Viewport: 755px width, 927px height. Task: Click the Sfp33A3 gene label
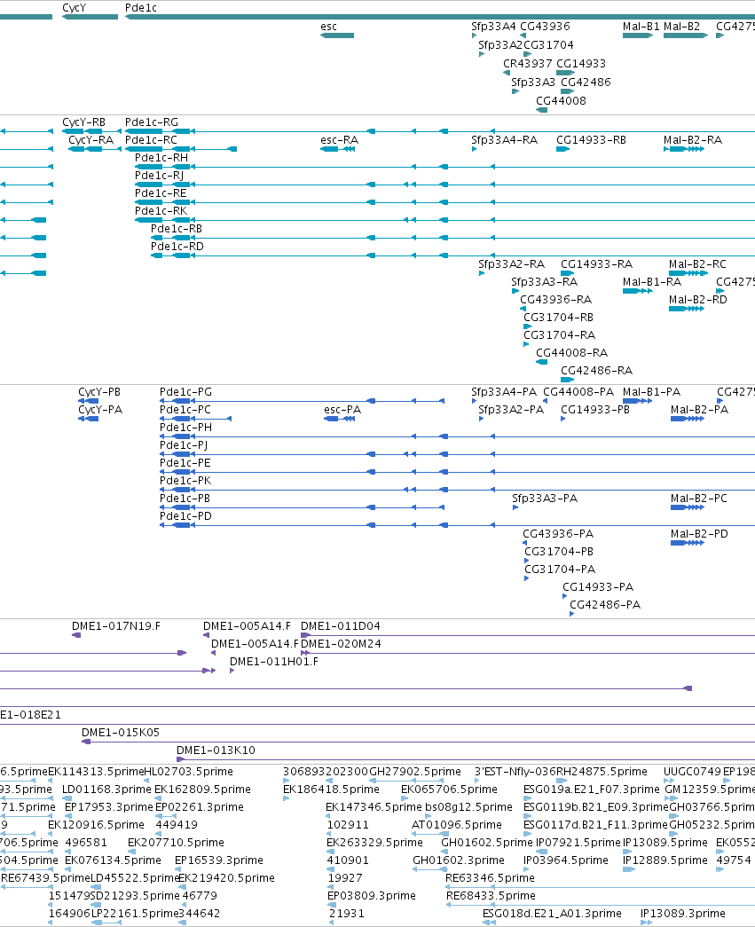pos(533,82)
